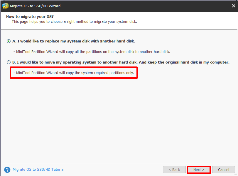Image resolution: width=238 pixels, height=176 pixels.
Task: Click the Next button to continue
Action: pos(199,170)
